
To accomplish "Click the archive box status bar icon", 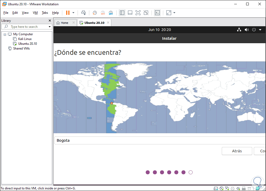I will pyautogui.click(x=249, y=188).
